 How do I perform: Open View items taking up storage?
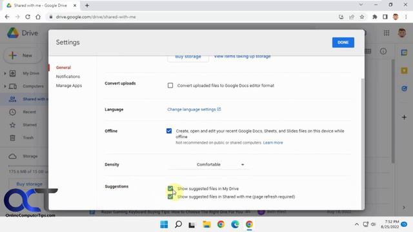point(242,57)
